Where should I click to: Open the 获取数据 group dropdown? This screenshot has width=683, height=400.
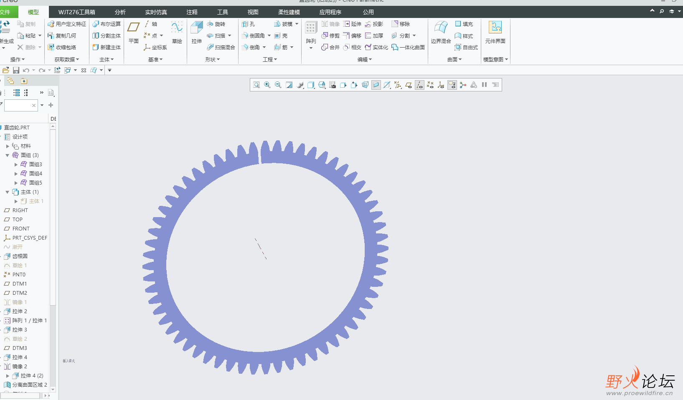(67, 60)
